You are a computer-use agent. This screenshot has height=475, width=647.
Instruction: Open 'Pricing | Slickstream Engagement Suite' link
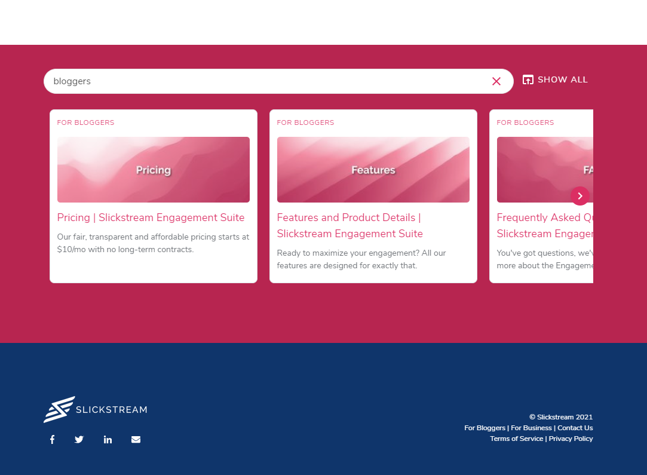(x=151, y=217)
